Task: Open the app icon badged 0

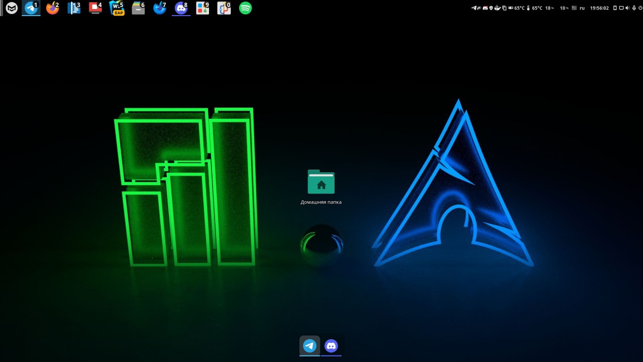Action: click(x=224, y=8)
